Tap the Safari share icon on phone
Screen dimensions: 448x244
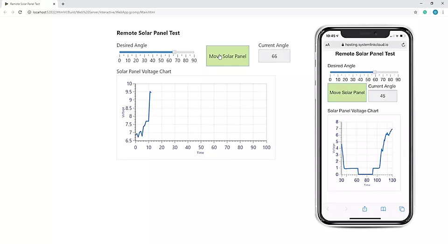point(364,209)
